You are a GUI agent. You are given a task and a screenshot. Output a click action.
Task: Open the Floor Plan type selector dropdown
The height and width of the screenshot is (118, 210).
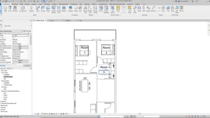click(31, 26)
